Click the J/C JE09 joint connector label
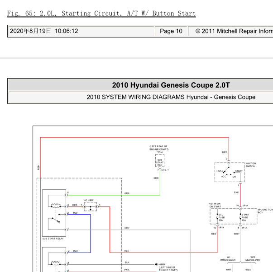The height and width of the screenshot is (272, 273). [x=88, y=200]
